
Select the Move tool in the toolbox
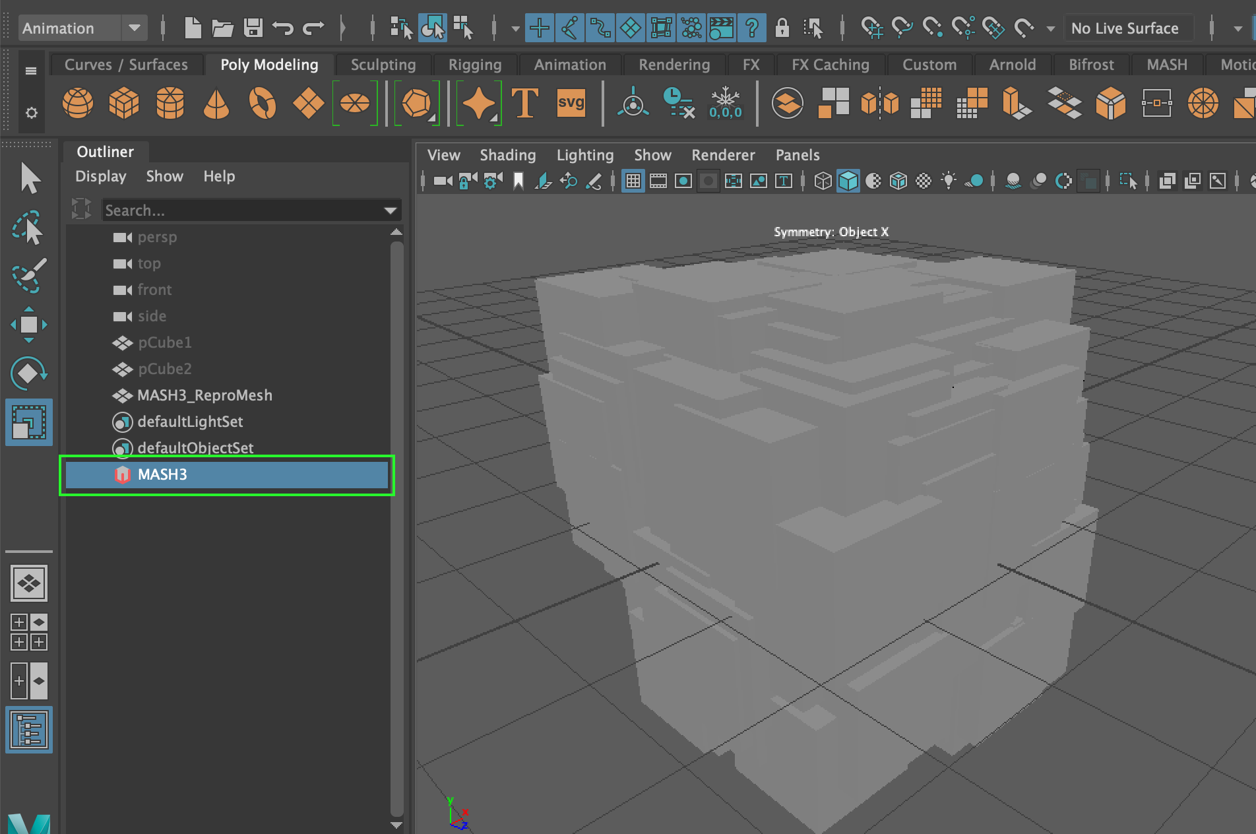coord(29,323)
